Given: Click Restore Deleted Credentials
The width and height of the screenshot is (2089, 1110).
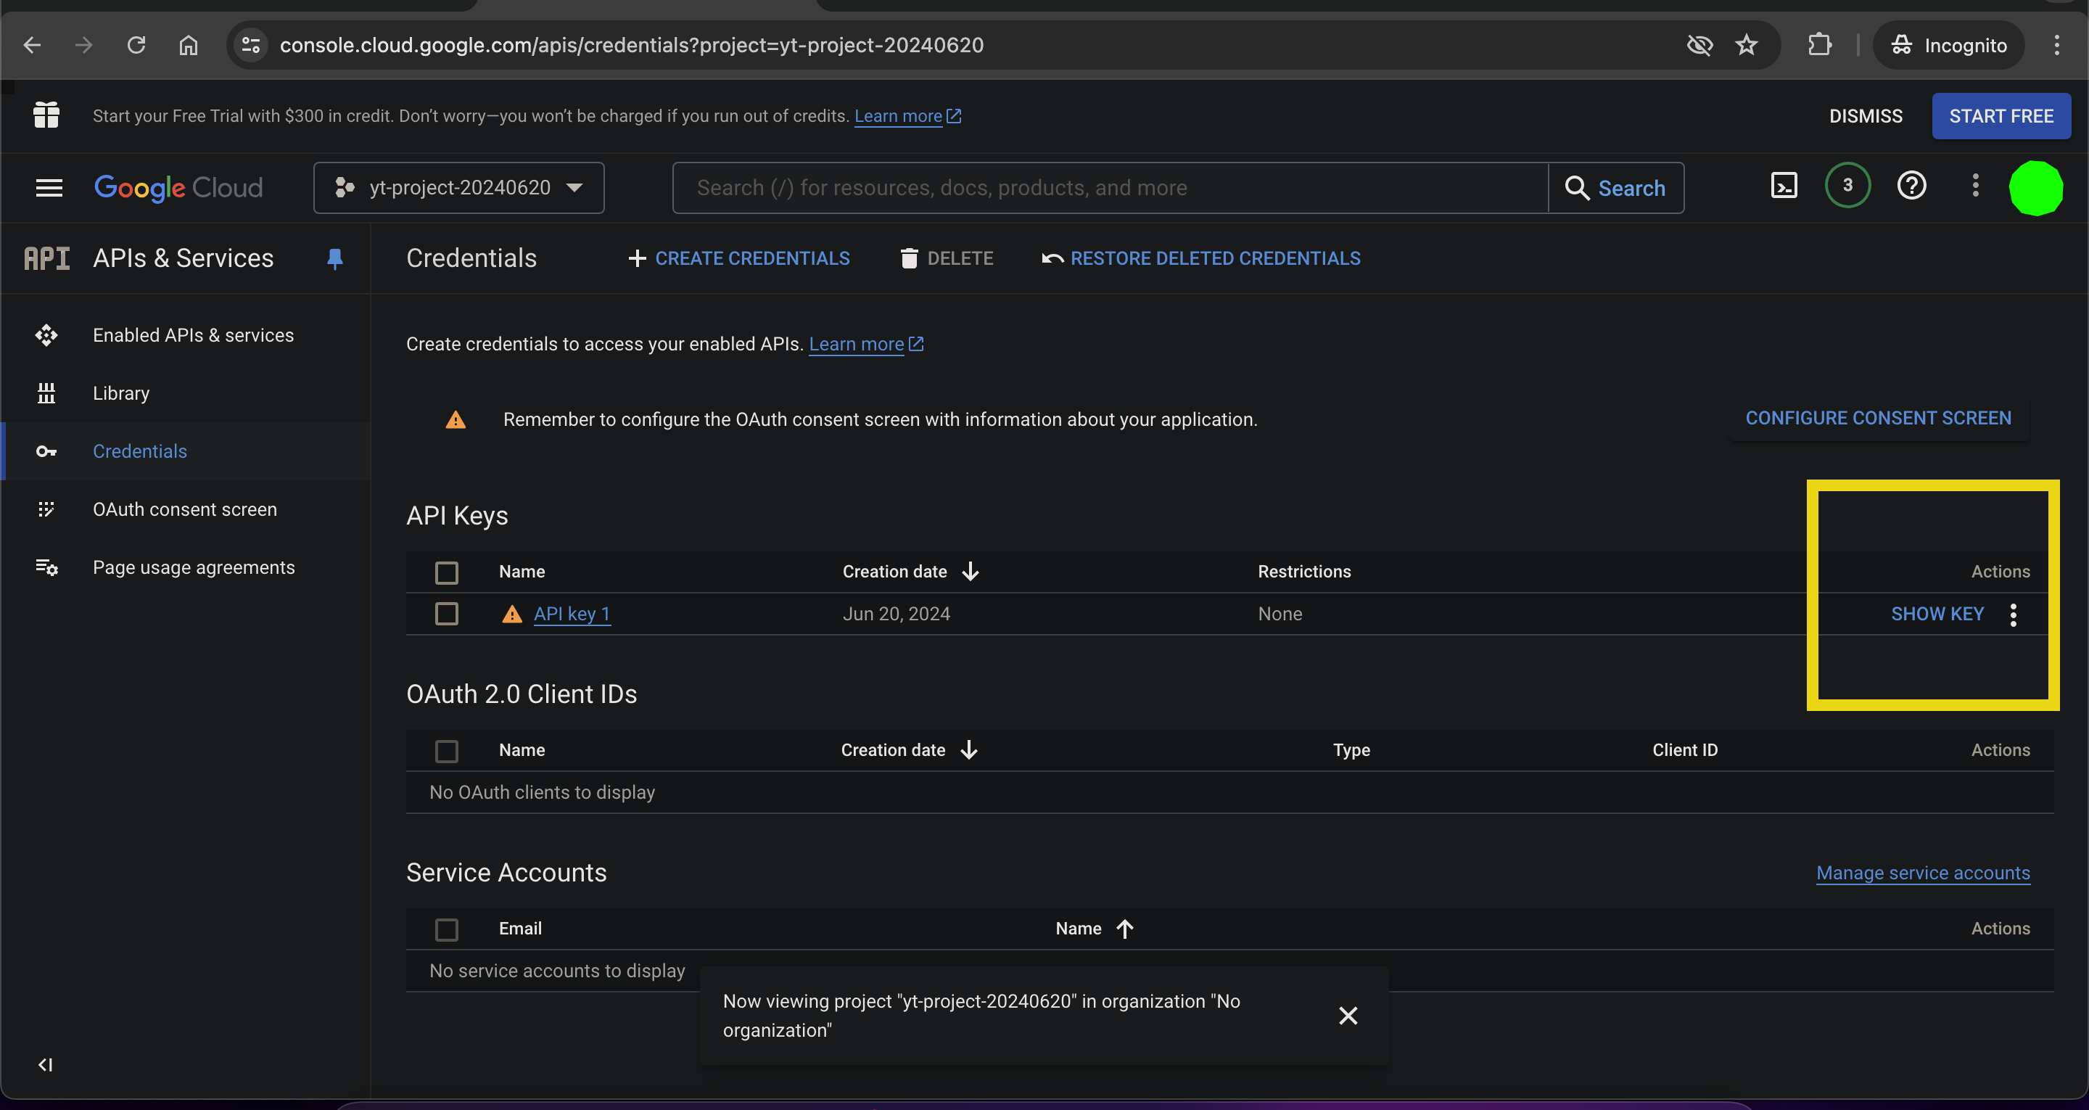Looking at the screenshot, I should pos(1201,259).
